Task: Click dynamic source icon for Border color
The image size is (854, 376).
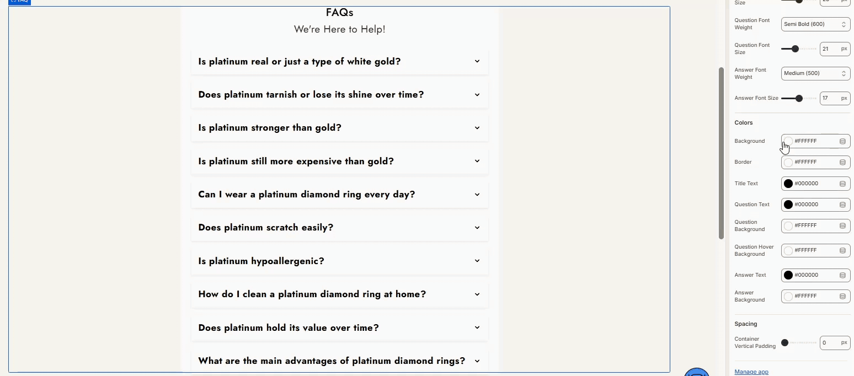Action: pos(842,162)
